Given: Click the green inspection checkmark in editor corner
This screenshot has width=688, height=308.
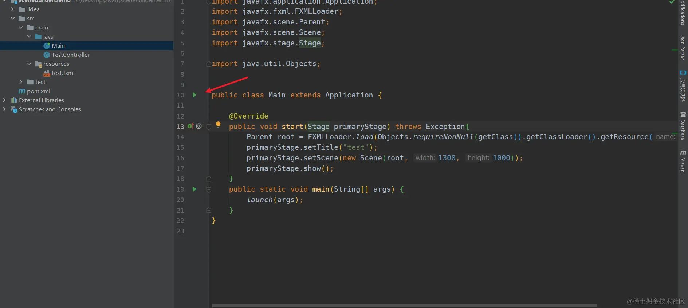Looking at the screenshot, I should tap(672, 2).
